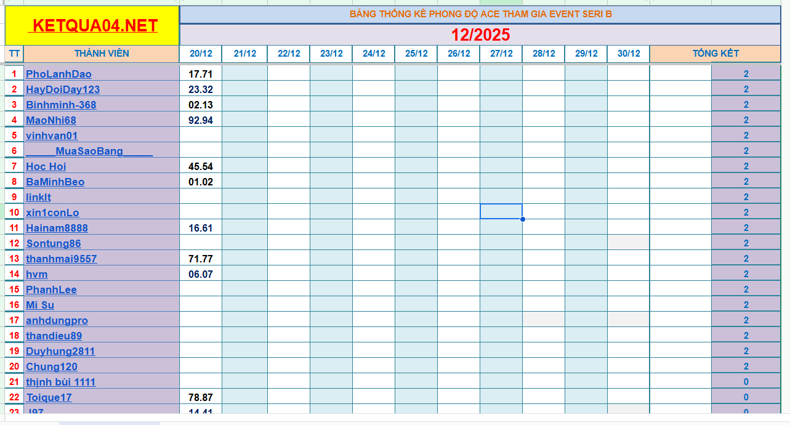
Task: Grab the selected cell's blue fill handle
Action: click(522, 219)
